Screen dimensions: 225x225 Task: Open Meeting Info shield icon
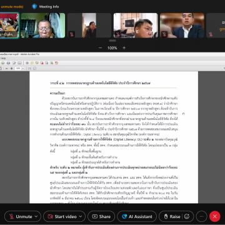click(34, 7)
